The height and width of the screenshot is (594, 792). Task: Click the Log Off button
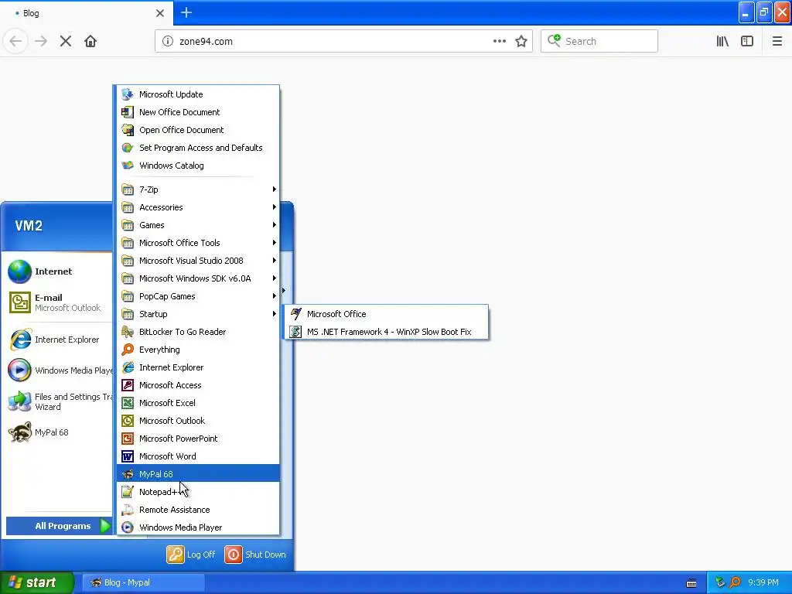click(191, 555)
